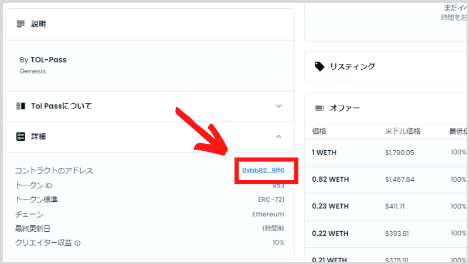469x264 pixels.
Task: Select the 0.22 WETH offer row
Action: [386, 233]
